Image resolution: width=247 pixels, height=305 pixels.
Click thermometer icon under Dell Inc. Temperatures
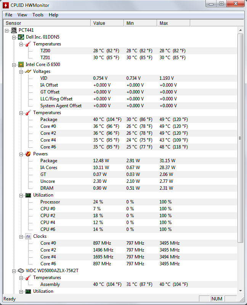point(28,44)
